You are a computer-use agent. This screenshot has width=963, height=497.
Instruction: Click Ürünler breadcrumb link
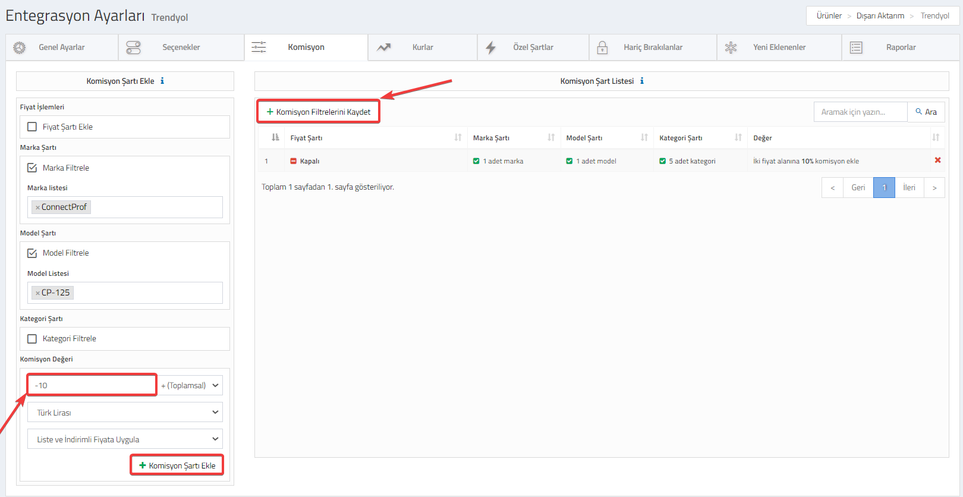(x=829, y=15)
